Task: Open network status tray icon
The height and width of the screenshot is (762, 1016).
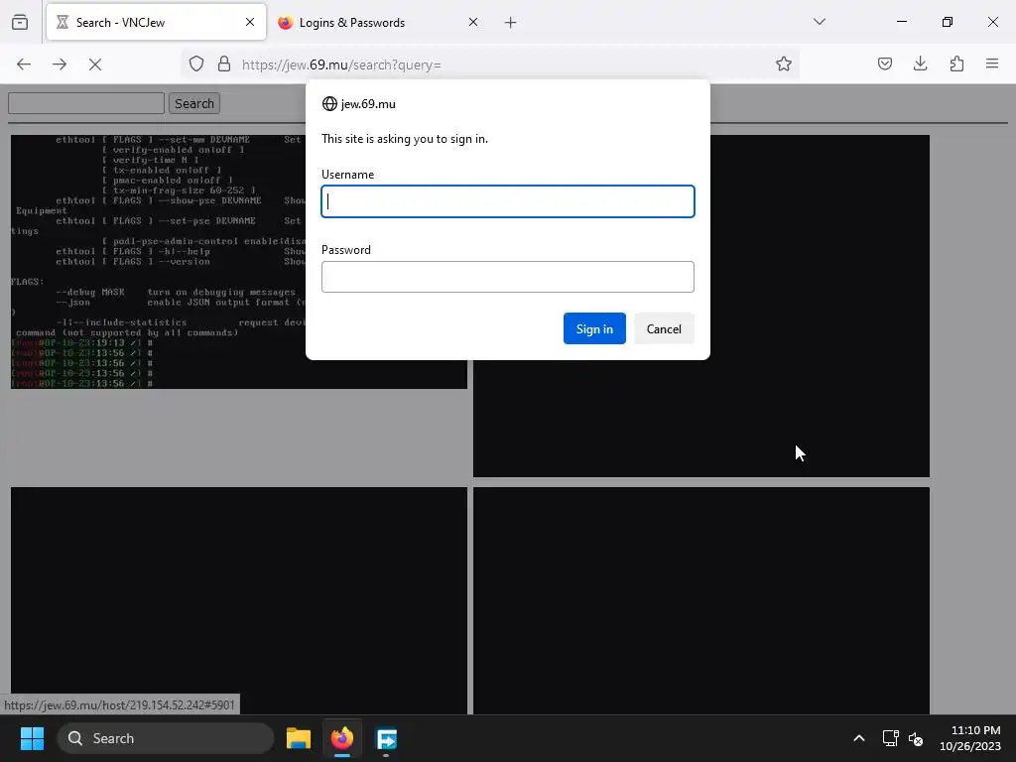Action: [890, 738]
